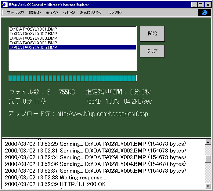Click the Internet Explorer logo icon
213x191 pixels.
205,13
